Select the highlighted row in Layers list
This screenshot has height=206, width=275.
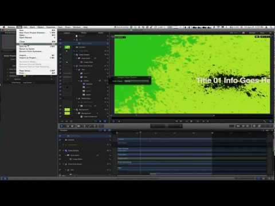[84, 43]
